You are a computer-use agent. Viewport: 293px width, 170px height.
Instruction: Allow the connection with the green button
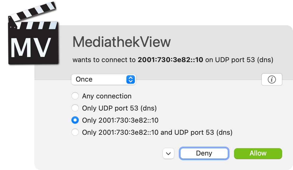pyautogui.click(x=258, y=153)
